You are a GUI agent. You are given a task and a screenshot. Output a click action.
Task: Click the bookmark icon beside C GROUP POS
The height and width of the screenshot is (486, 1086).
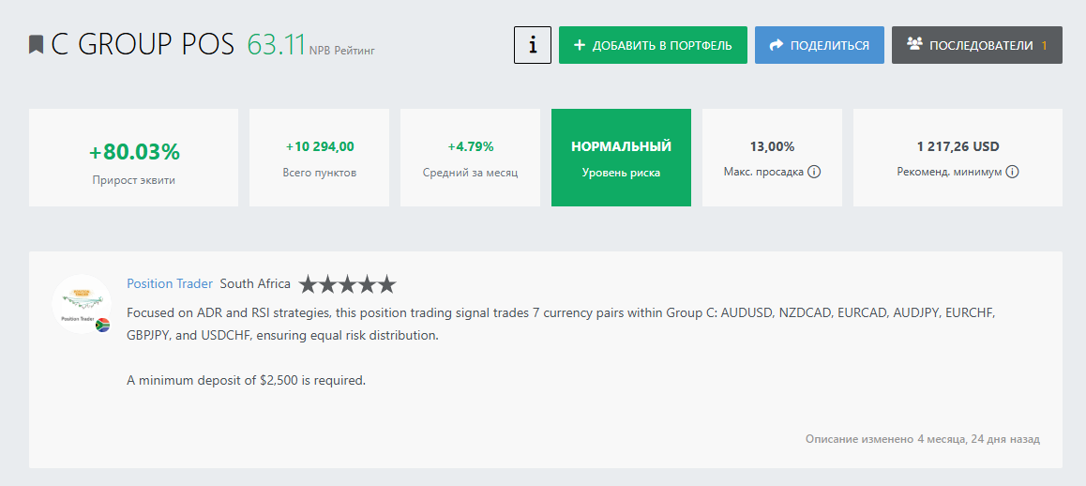tap(37, 45)
